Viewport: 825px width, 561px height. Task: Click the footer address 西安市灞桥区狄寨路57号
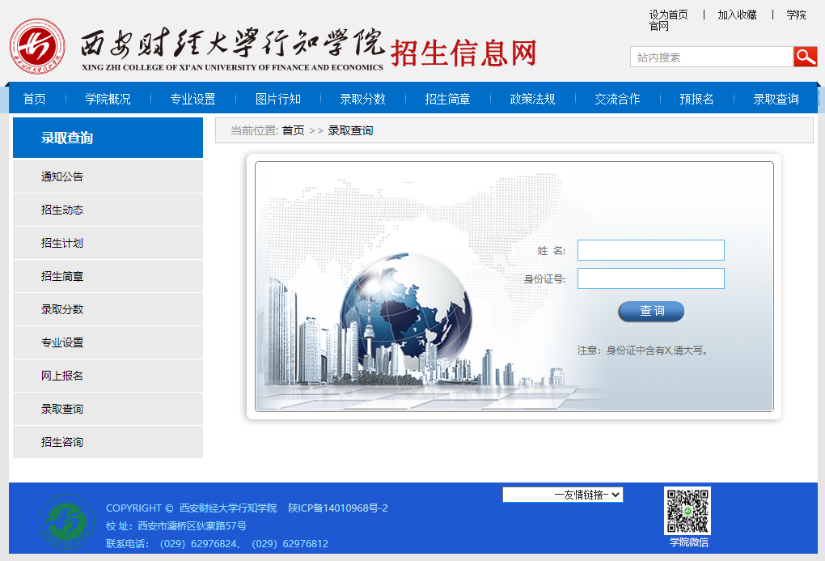coord(192,525)
